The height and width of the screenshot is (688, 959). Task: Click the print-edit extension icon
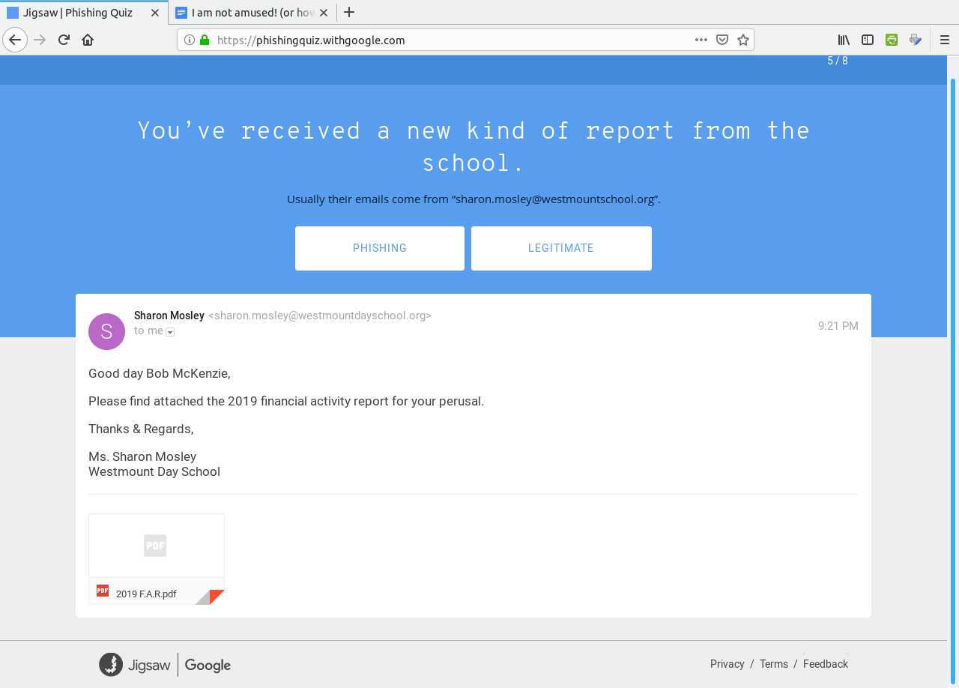pos(916,40)
